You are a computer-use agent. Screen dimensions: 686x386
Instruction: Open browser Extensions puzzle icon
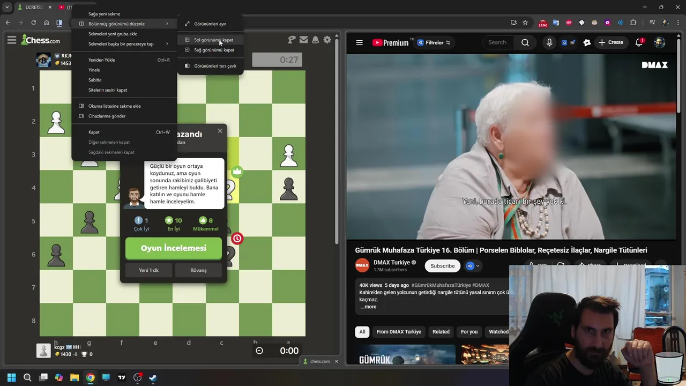[633, 23]
